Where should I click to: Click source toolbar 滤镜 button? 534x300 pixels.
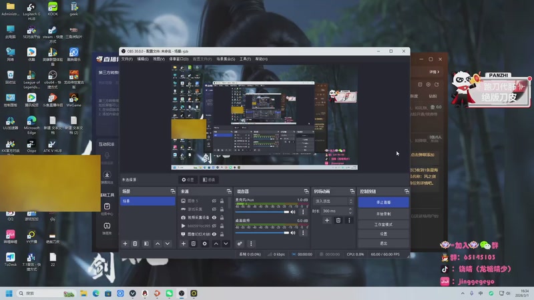click(209, 179)
